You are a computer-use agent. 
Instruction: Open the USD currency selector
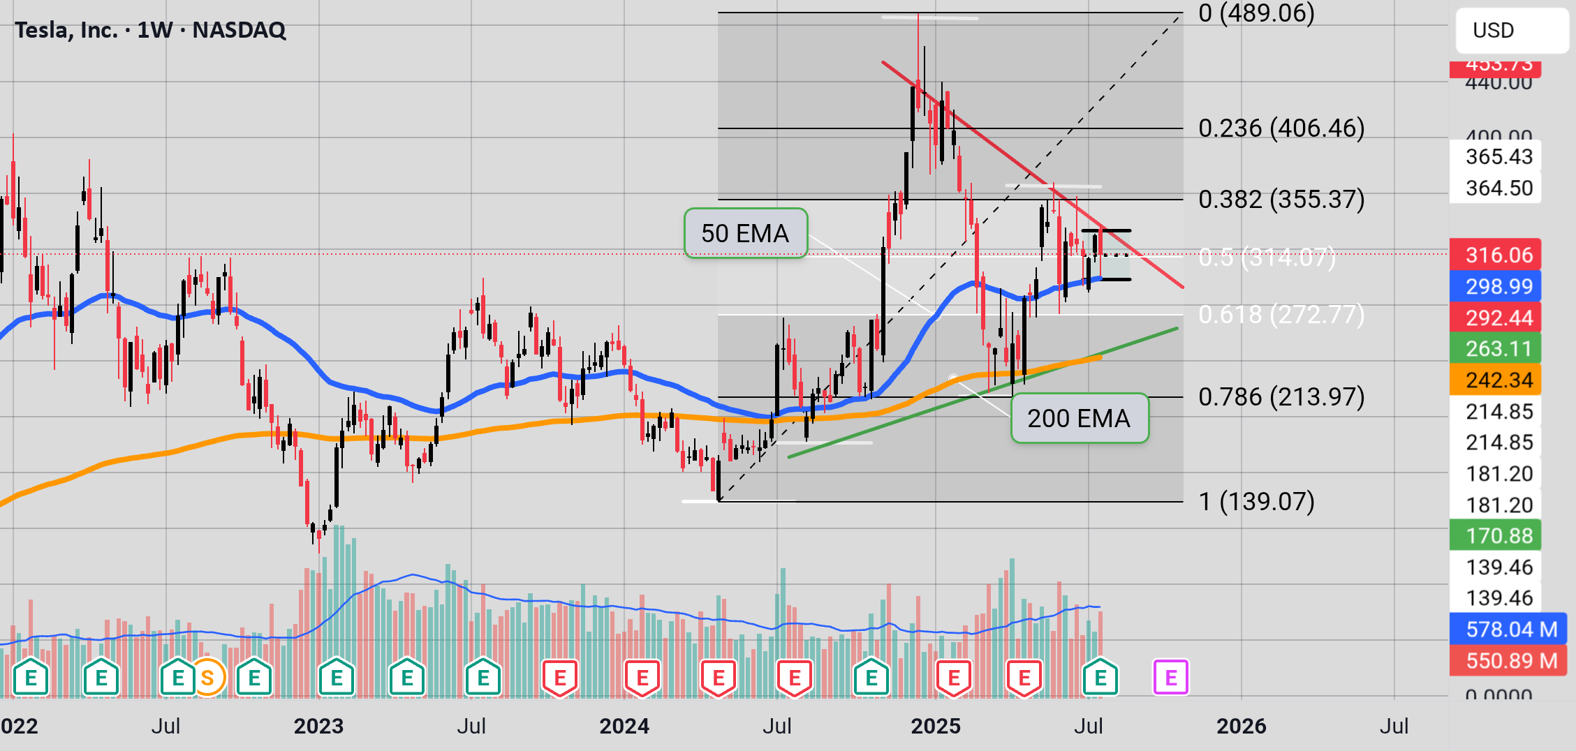pos(1512,31)
